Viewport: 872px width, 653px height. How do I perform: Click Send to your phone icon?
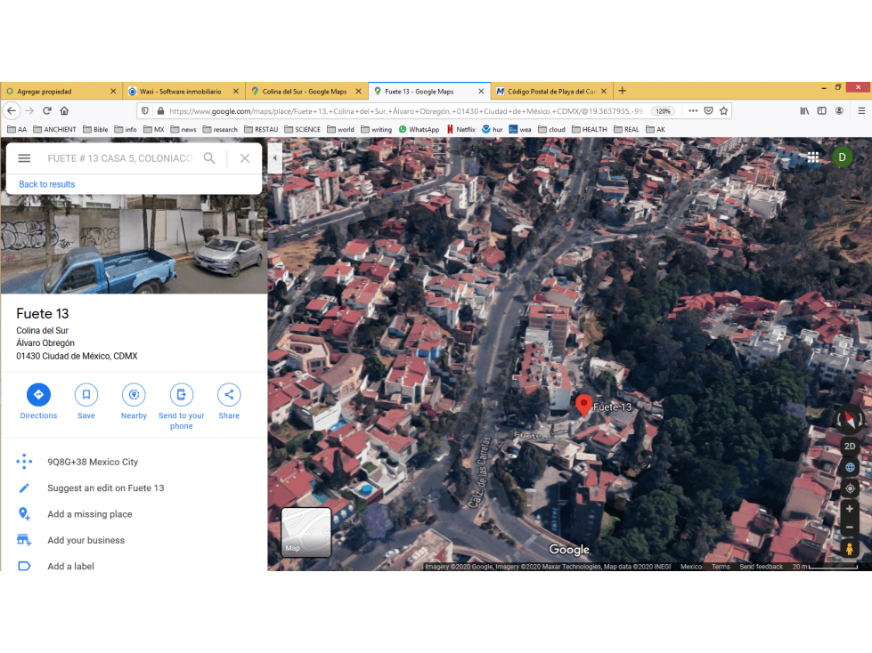[182, 394]
